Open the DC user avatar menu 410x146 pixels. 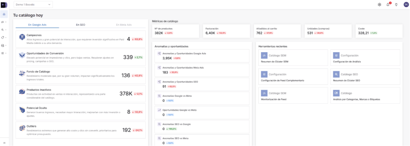click(x=406, y=4)
